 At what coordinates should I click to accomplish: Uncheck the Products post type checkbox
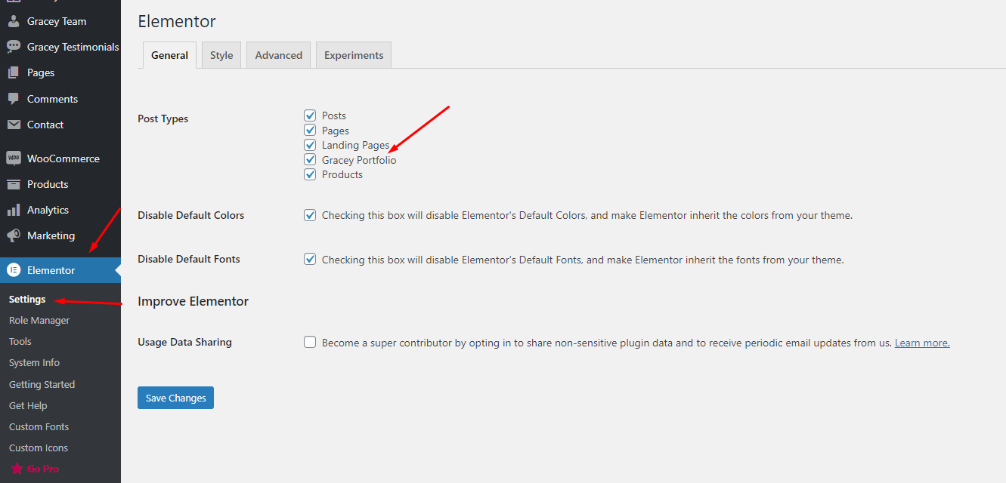pyautogui.click(x=310, y=174)
